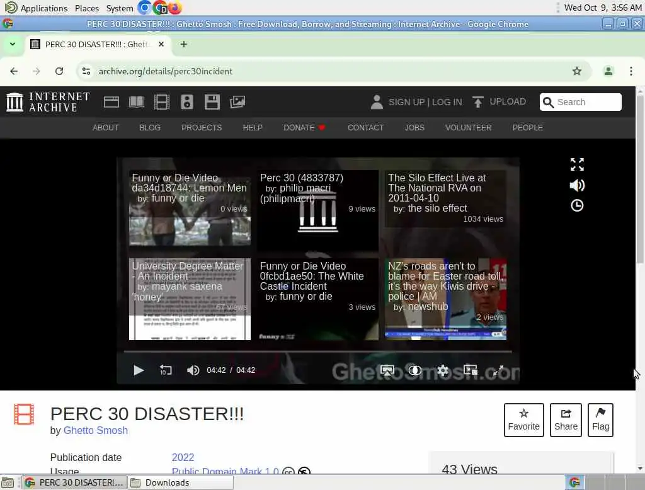Click the Flag button
Screen dimensions: 645x490
pos(600,420)
